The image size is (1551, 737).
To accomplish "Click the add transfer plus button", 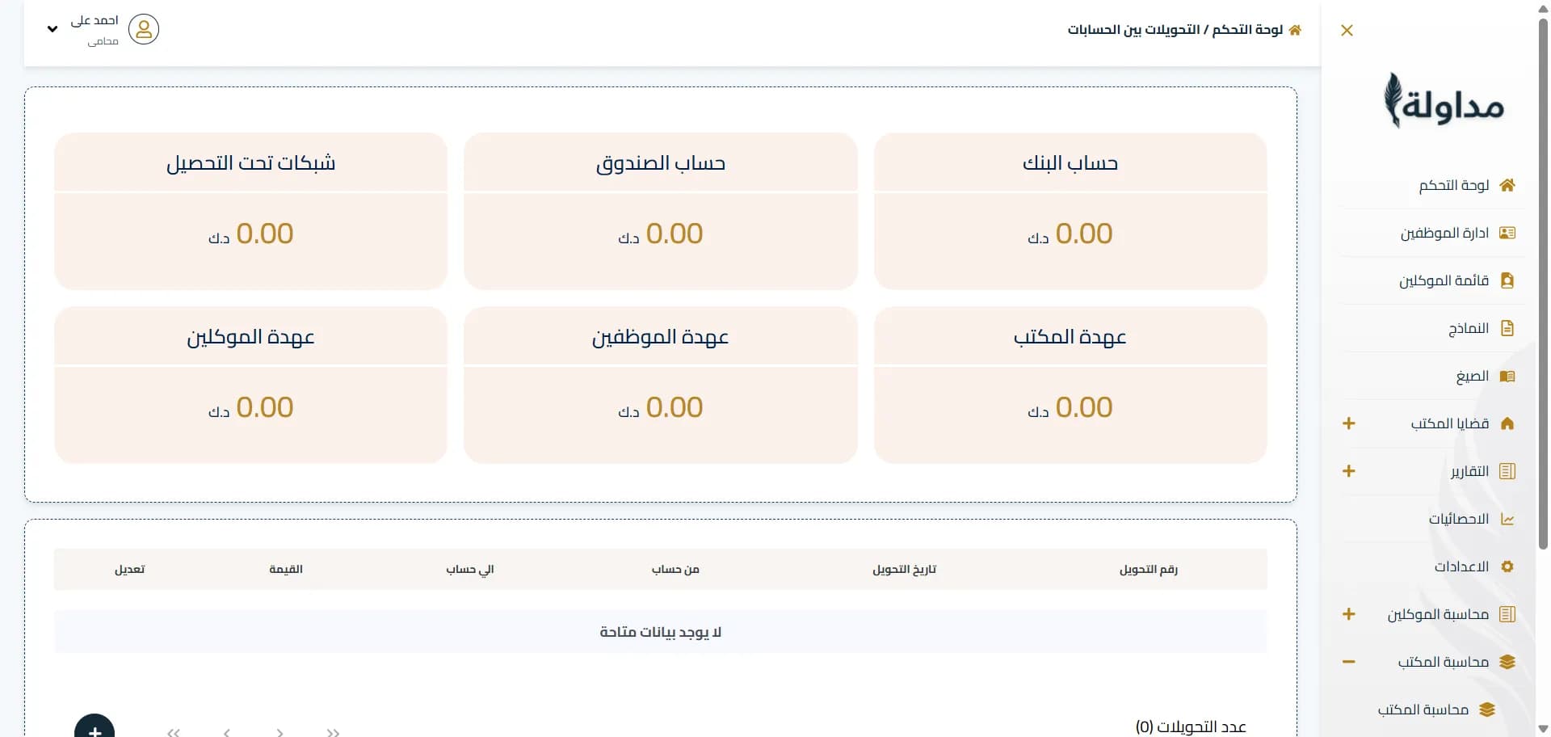I will coord(95,729).
